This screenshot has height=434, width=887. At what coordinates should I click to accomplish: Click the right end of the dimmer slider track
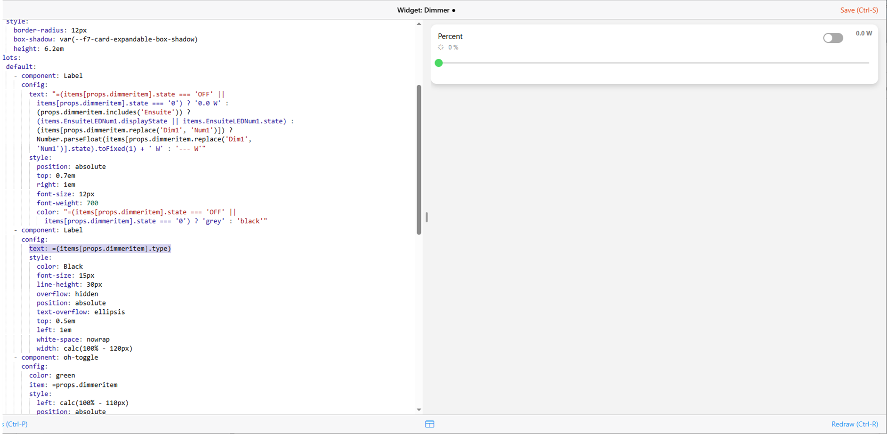(x=867, y=63)
